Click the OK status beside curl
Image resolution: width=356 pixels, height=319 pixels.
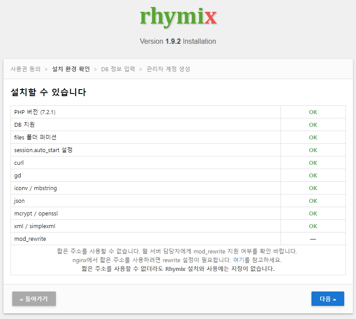[x=313, y=163]
